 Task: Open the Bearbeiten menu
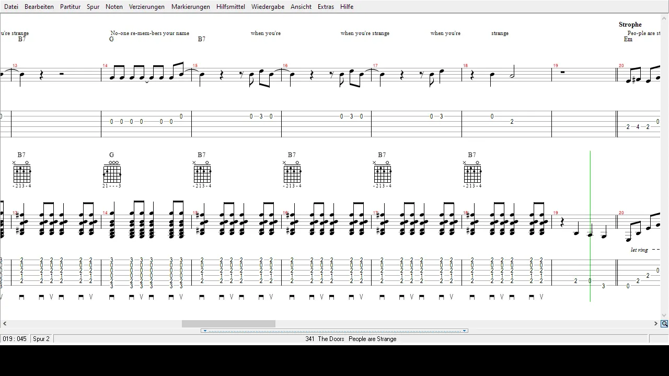39,7
